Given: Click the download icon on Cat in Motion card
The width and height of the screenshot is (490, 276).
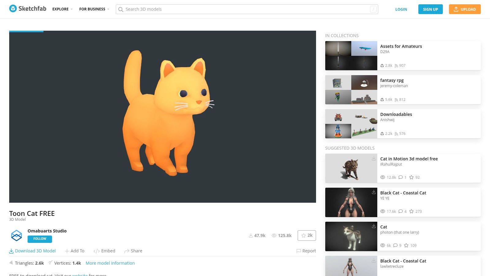Looking at the screenshot, I should tap(374, 158).
